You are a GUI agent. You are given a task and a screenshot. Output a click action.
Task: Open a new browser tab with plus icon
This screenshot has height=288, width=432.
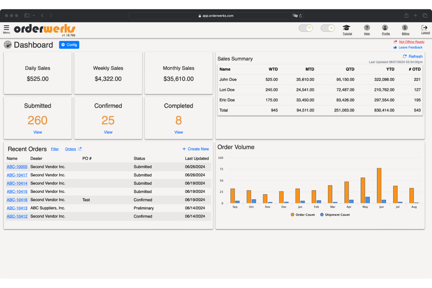[x=415, y=15]
